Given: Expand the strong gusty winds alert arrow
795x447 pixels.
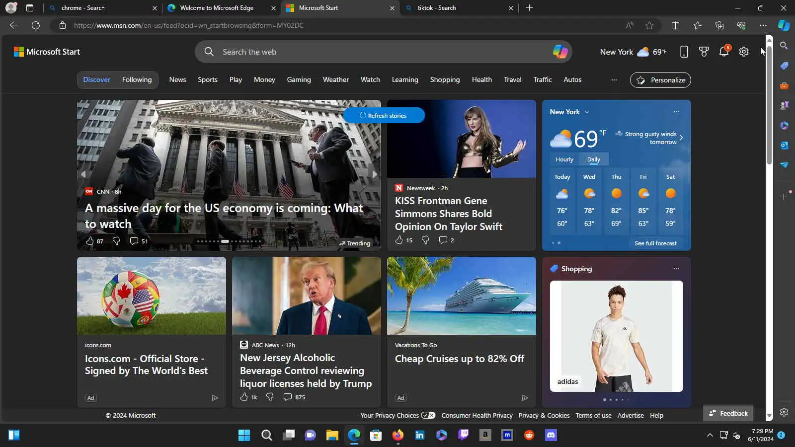Looking at the screenshot, I should (681, 138).
